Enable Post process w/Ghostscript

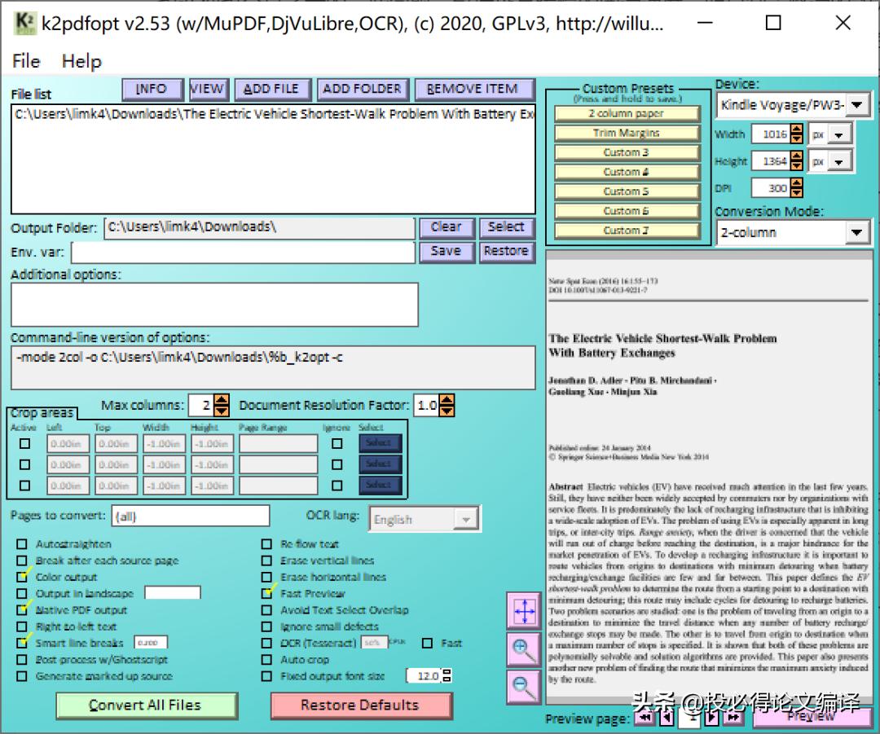click(22, 659)
